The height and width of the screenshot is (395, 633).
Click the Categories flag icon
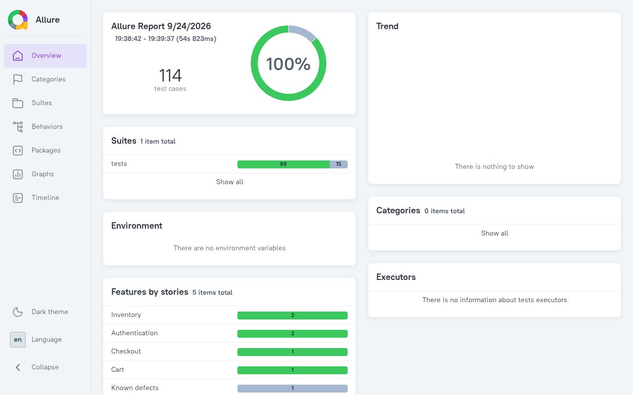(18, 79)
